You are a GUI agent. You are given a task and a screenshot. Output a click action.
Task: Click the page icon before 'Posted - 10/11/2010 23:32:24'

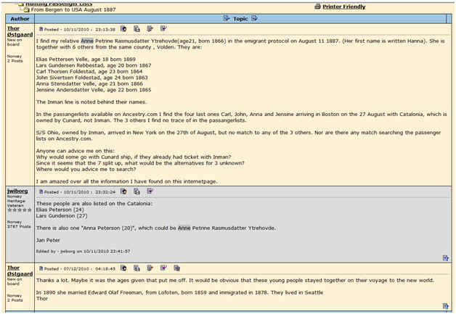(x=41, y=191)
